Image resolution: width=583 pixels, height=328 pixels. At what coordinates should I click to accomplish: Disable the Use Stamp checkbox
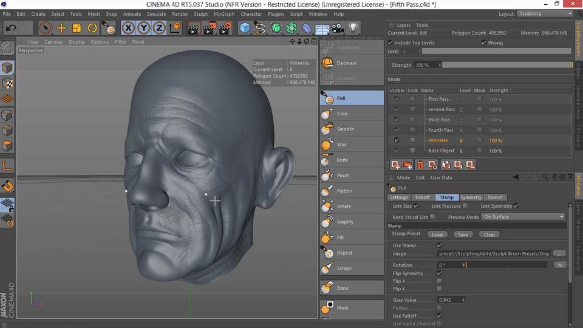pos(439,245)
